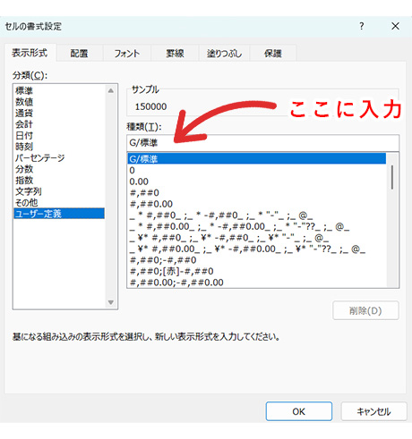Click the help question mark icon
Image resolution: width=412 pixels, height=439 pixels.
coord(362,26)
